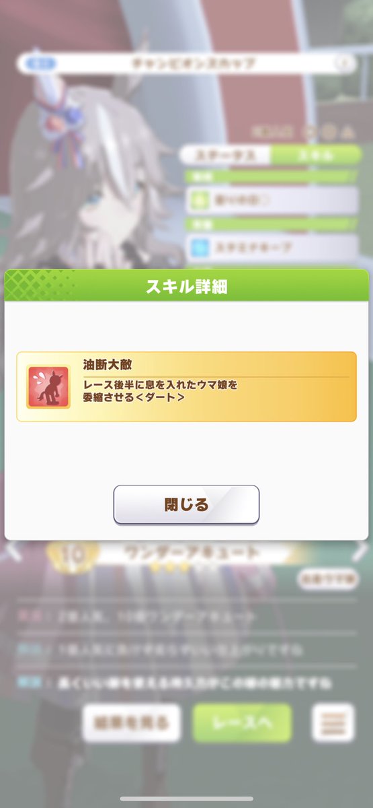Viewport: 373px width, 808px height.
Task: Switch to the green スキル tab
Action: tap(315, 155)
